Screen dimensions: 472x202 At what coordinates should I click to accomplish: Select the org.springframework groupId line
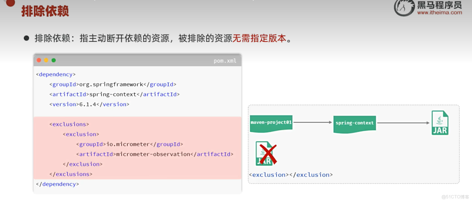[x=112, y=84]
